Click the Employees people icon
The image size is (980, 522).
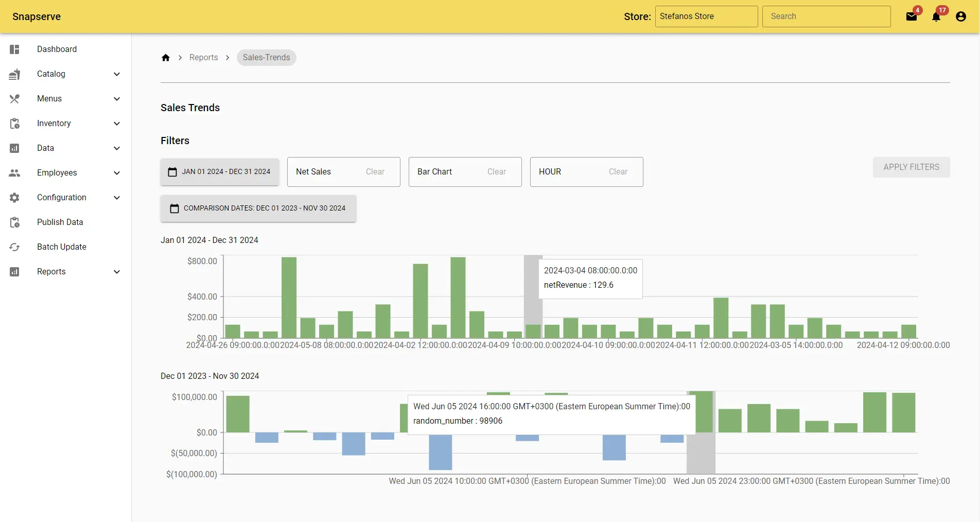coord(14,173)
